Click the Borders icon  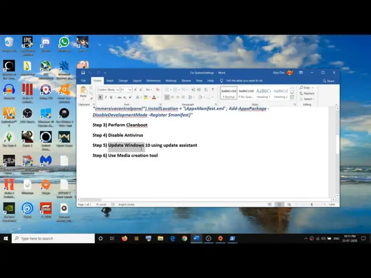tap(208, 97)
